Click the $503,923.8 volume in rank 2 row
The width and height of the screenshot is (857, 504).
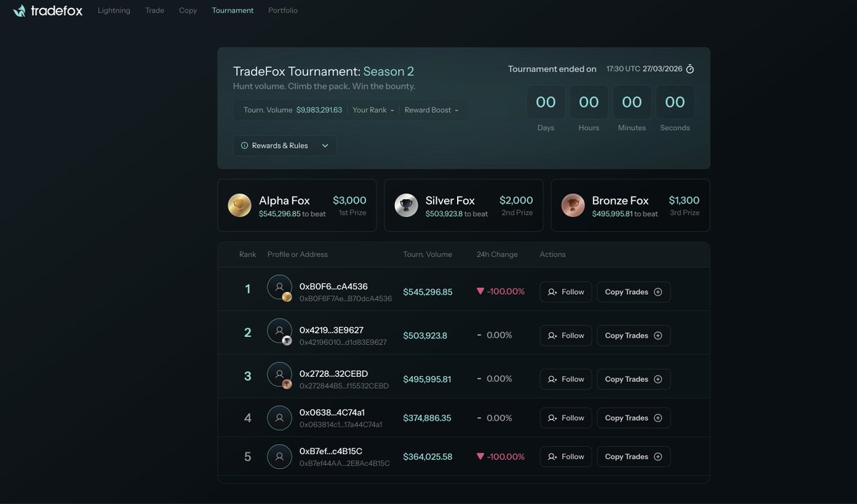click(x=425, y=336)
